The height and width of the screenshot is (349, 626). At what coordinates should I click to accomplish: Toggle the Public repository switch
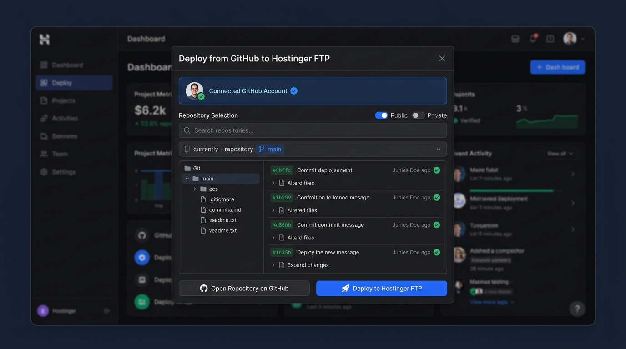coord(381,115)
